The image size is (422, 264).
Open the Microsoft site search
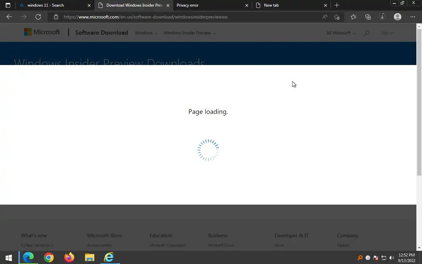pos(367,33)
